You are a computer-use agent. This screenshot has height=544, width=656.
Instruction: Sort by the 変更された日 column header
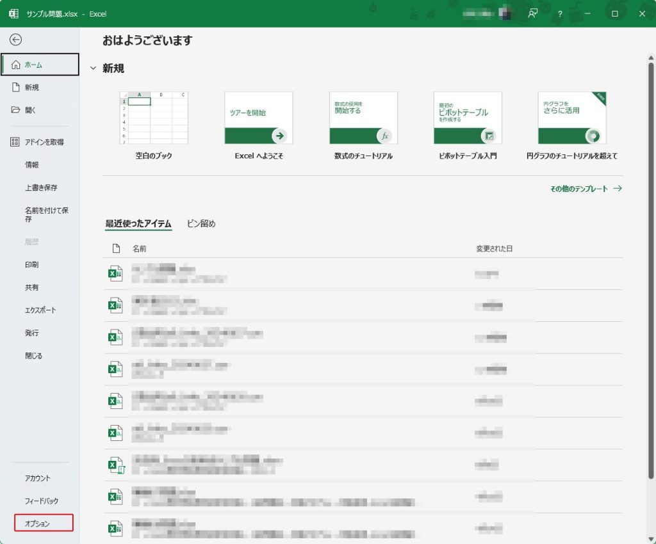(x=494, y=248)
